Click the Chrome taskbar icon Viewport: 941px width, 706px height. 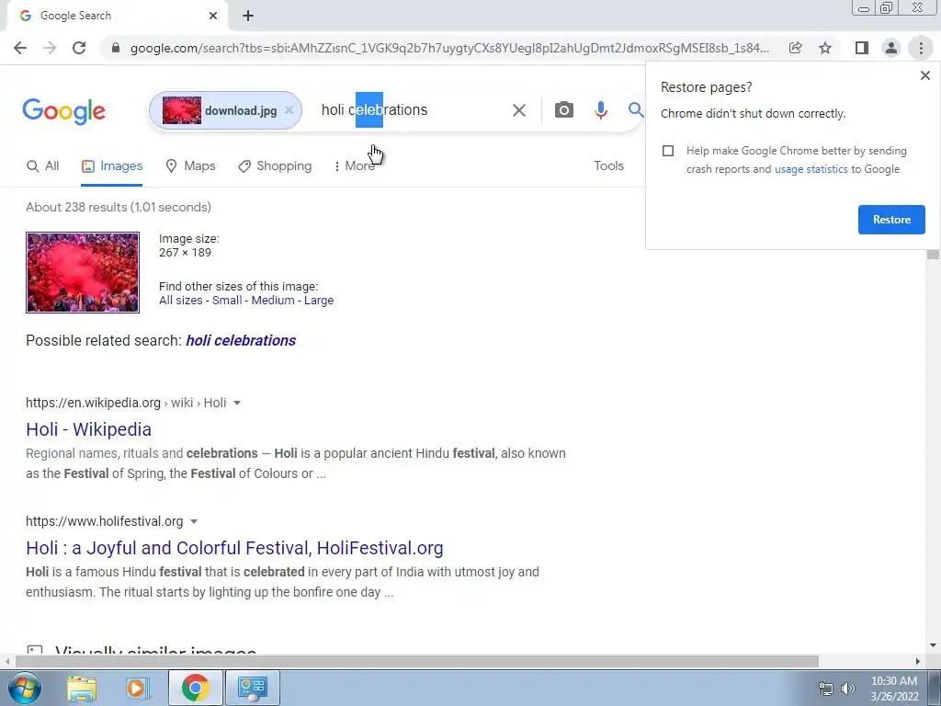click(195, 688)
